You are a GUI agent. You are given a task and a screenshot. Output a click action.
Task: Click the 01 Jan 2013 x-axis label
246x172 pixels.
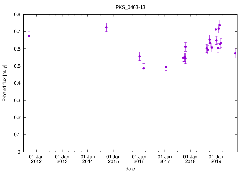click(x=61, y=159)
